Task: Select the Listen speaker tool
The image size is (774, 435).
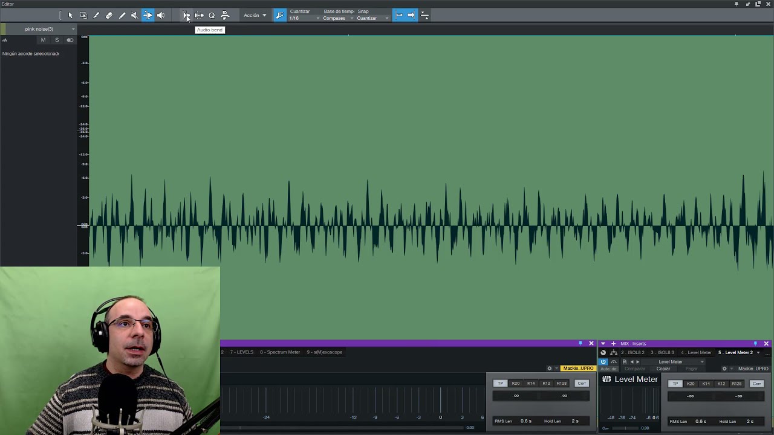Action: coord(161,15)
